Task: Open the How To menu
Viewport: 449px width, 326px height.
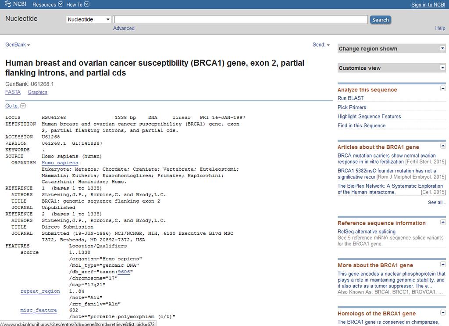Action: pos(78,4)
